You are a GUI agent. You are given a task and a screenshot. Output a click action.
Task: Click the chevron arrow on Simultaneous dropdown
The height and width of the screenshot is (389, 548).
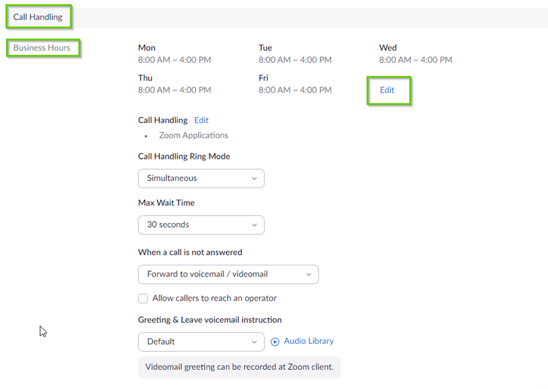pos(255,179)
